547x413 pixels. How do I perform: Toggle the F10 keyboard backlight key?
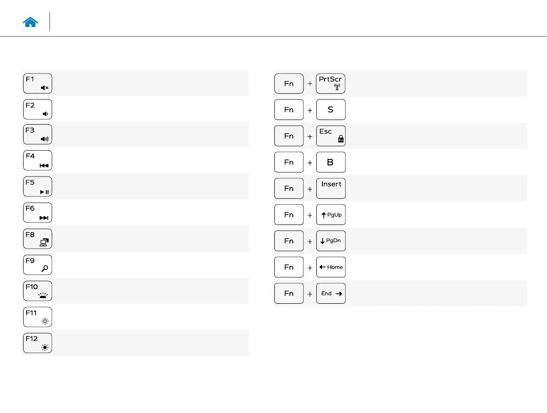point(37,291)
